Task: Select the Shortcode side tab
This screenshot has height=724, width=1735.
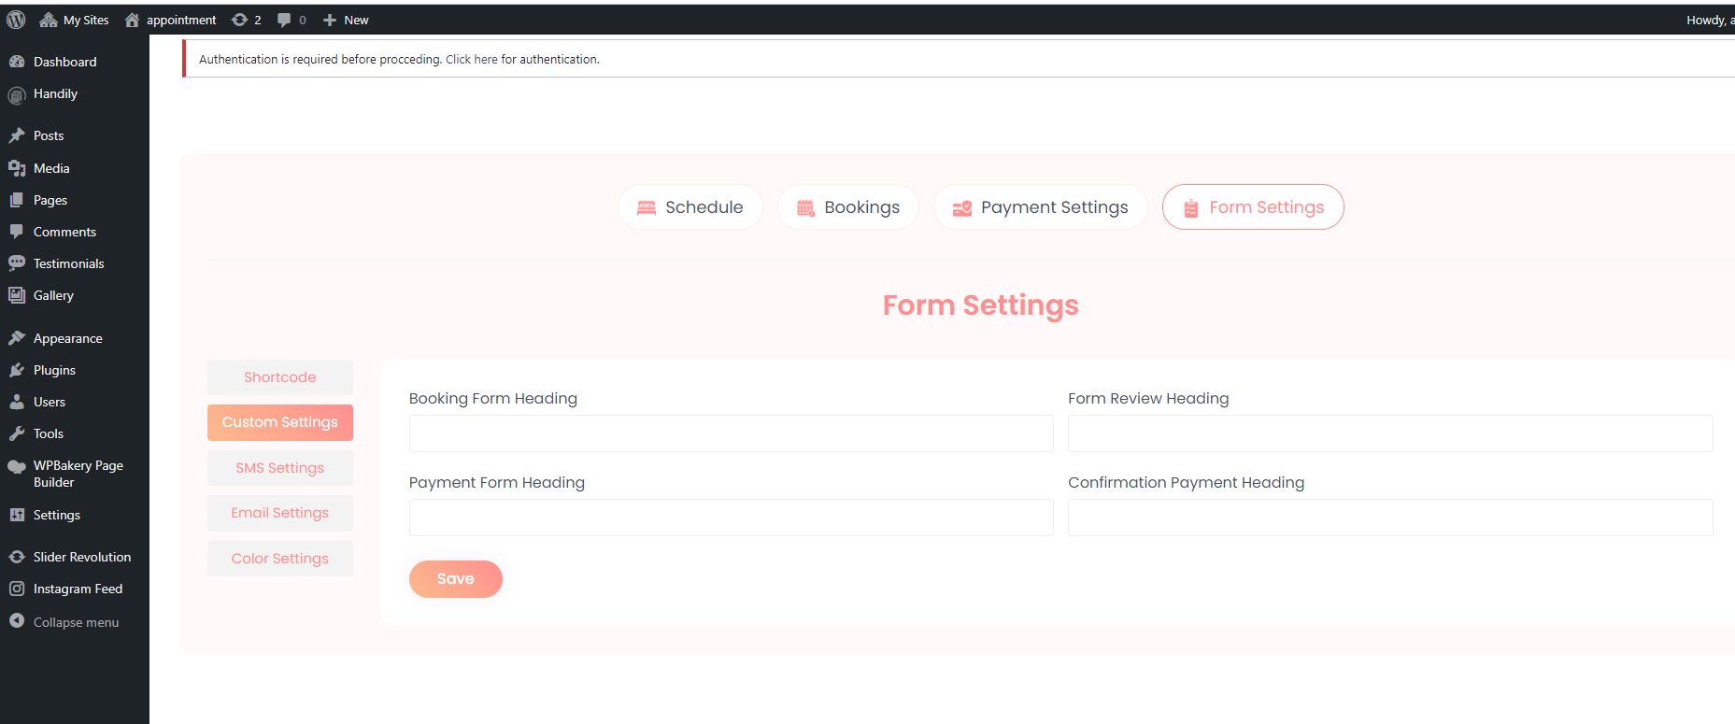Action: click(x=280, y=377)
